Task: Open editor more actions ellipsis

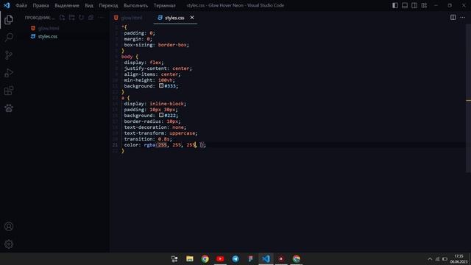Action: point(463,18)
